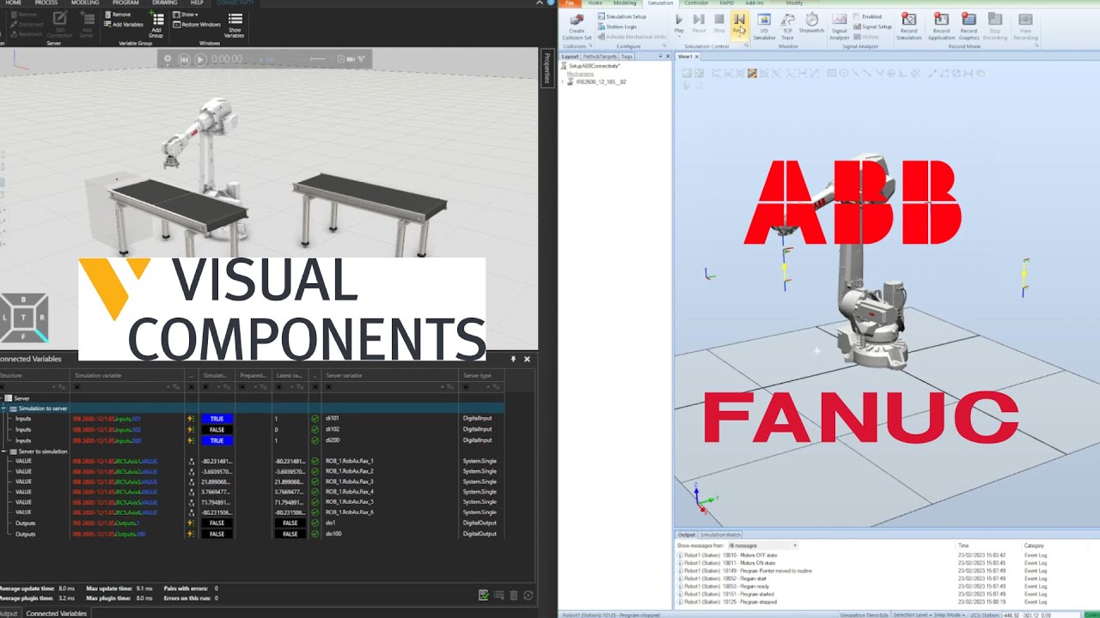
Task: Click Show Variables in Windows group
Action: (235, 24)
